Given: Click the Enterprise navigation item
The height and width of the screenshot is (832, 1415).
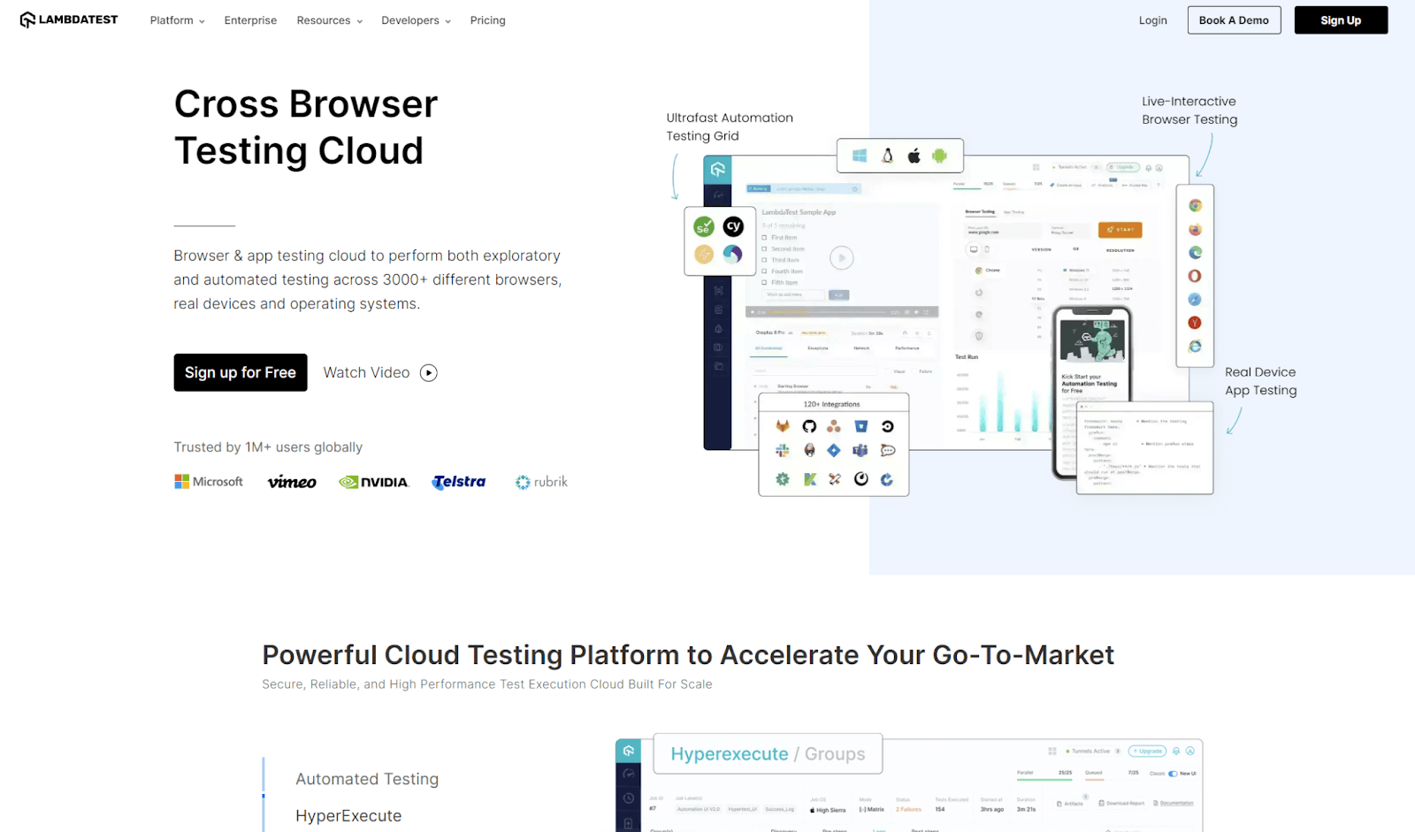Looking at the screenshot, I should [x=250, y=19].
